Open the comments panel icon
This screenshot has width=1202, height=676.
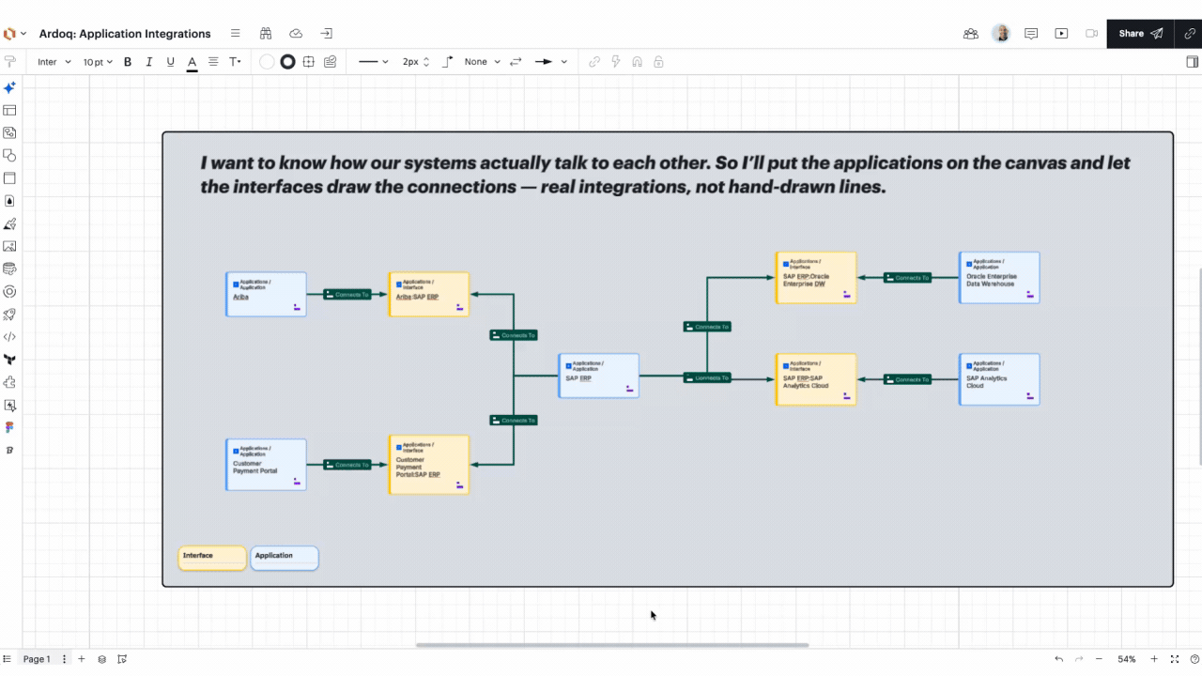1031,34
